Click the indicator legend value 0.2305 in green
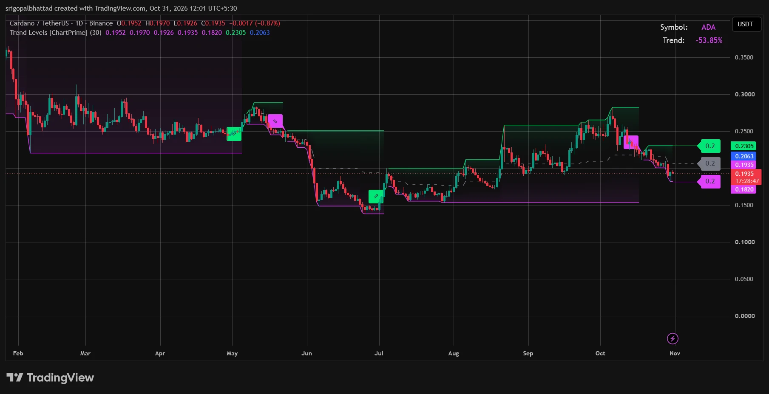Image resolution: width=769 pixels, height=394 pixels. click(x=236, y=33)
